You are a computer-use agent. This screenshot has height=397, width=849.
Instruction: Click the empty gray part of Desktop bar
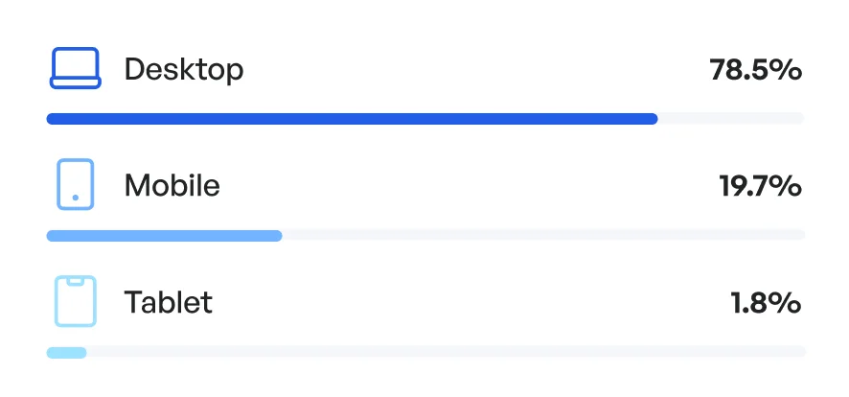point(730,119)
